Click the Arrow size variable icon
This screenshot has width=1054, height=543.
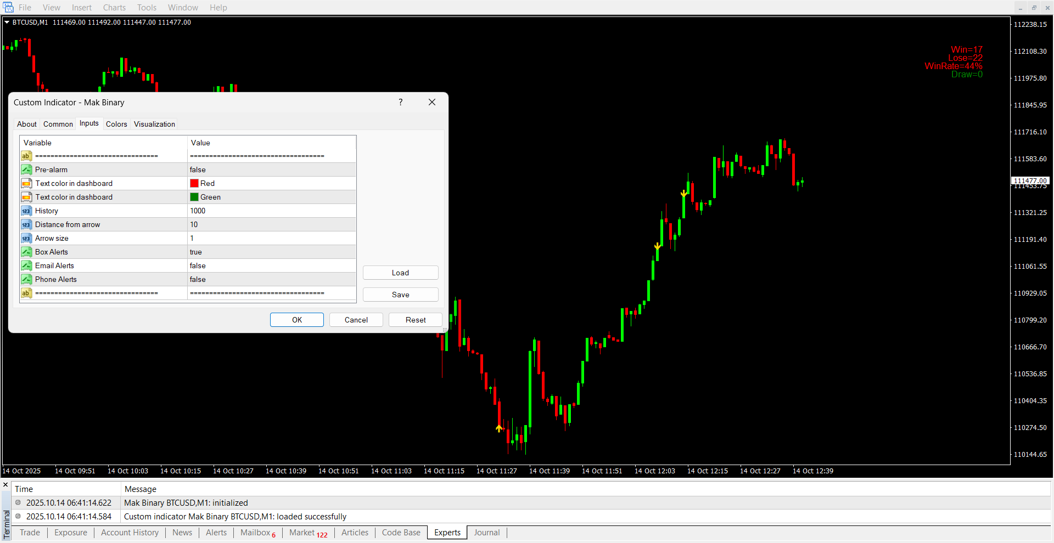click(x=26, y=238)
